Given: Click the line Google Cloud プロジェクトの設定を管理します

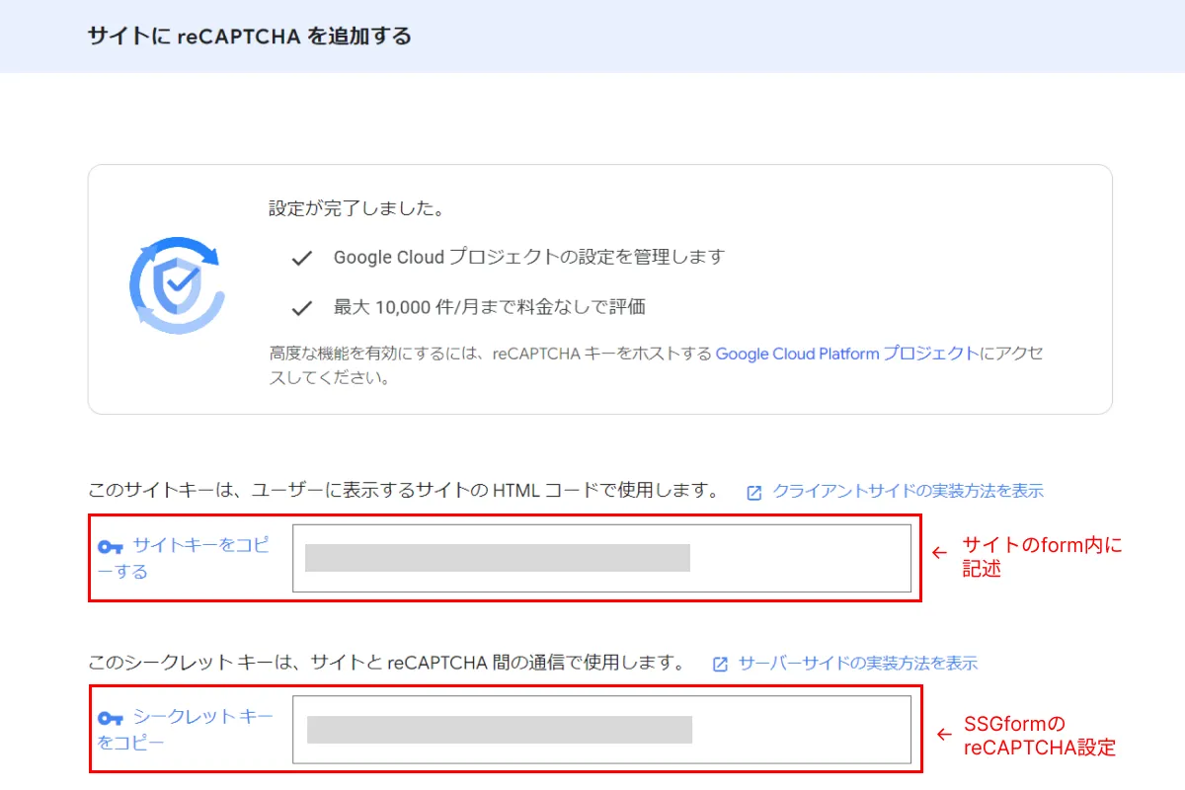Looking at the screenshot, I should [x=529, y=257].
